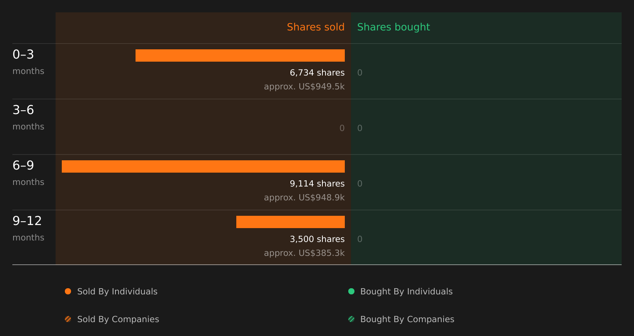Viewport: 634px width, 336px height.
Task: Click the 9–12 months shares bought zero
Action: [x=360, y=239]
